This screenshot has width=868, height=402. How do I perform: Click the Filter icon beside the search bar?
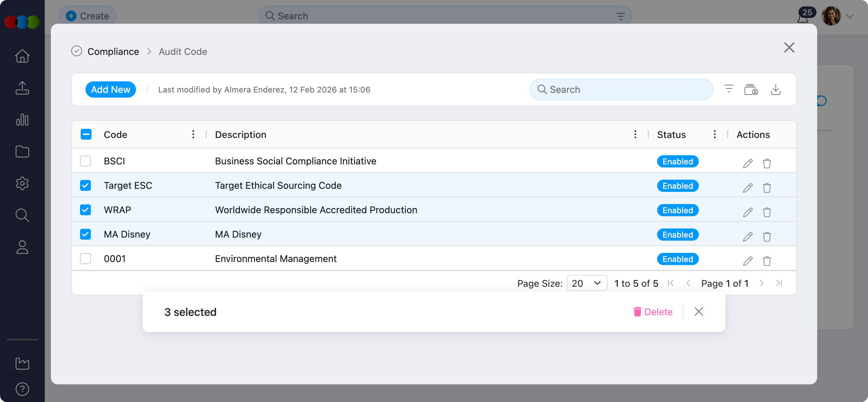click(728, 89)
